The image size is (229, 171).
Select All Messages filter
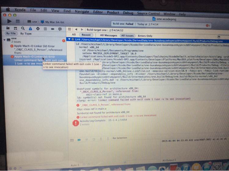click(108, 35)
